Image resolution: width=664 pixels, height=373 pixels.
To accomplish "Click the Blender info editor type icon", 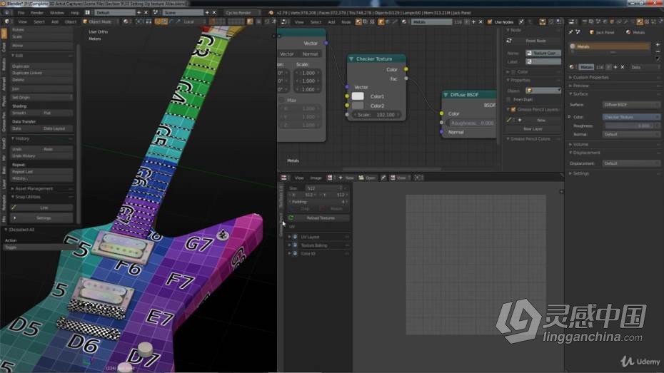I will [x=6, y=13].
